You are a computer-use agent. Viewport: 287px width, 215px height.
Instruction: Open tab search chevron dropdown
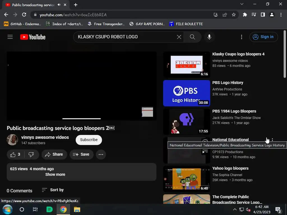[242, 4]
